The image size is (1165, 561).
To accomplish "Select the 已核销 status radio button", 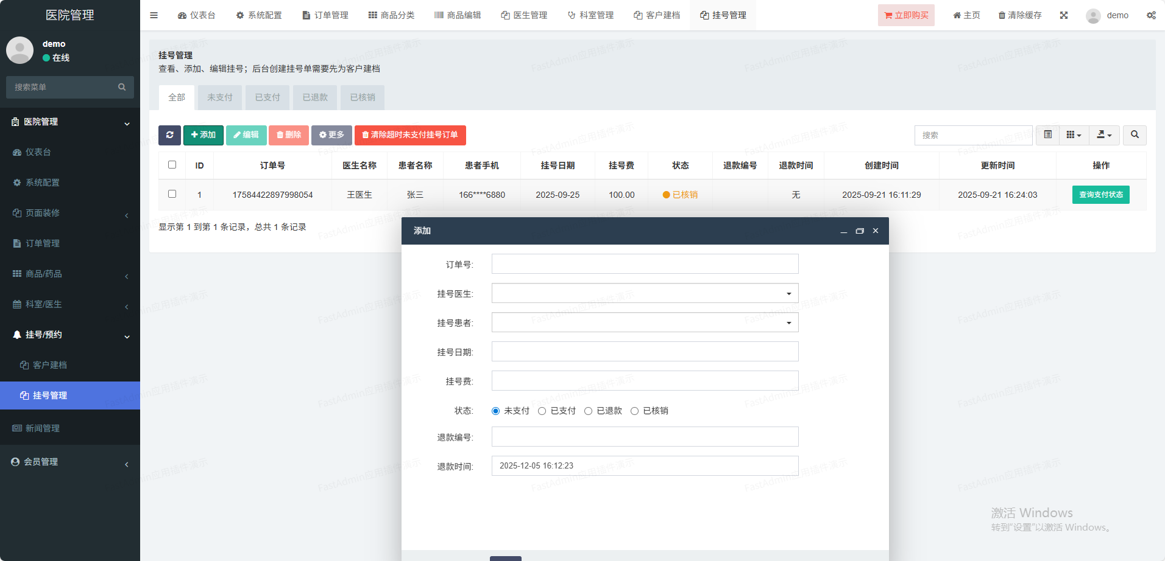I will coord(635,411).
